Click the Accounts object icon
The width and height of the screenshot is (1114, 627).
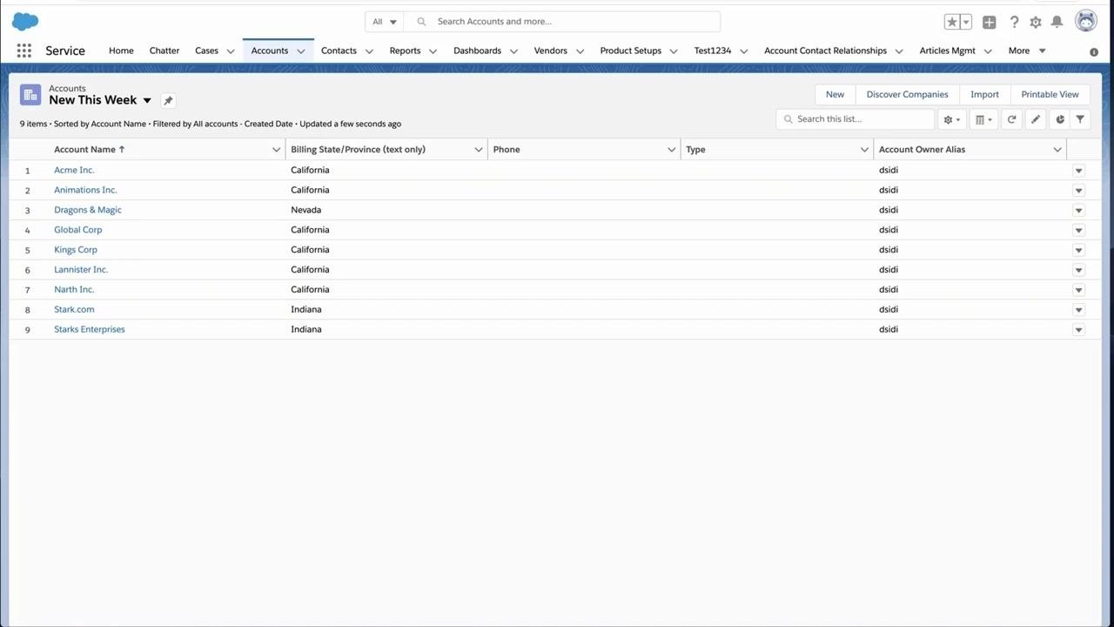tap(30, 94)
